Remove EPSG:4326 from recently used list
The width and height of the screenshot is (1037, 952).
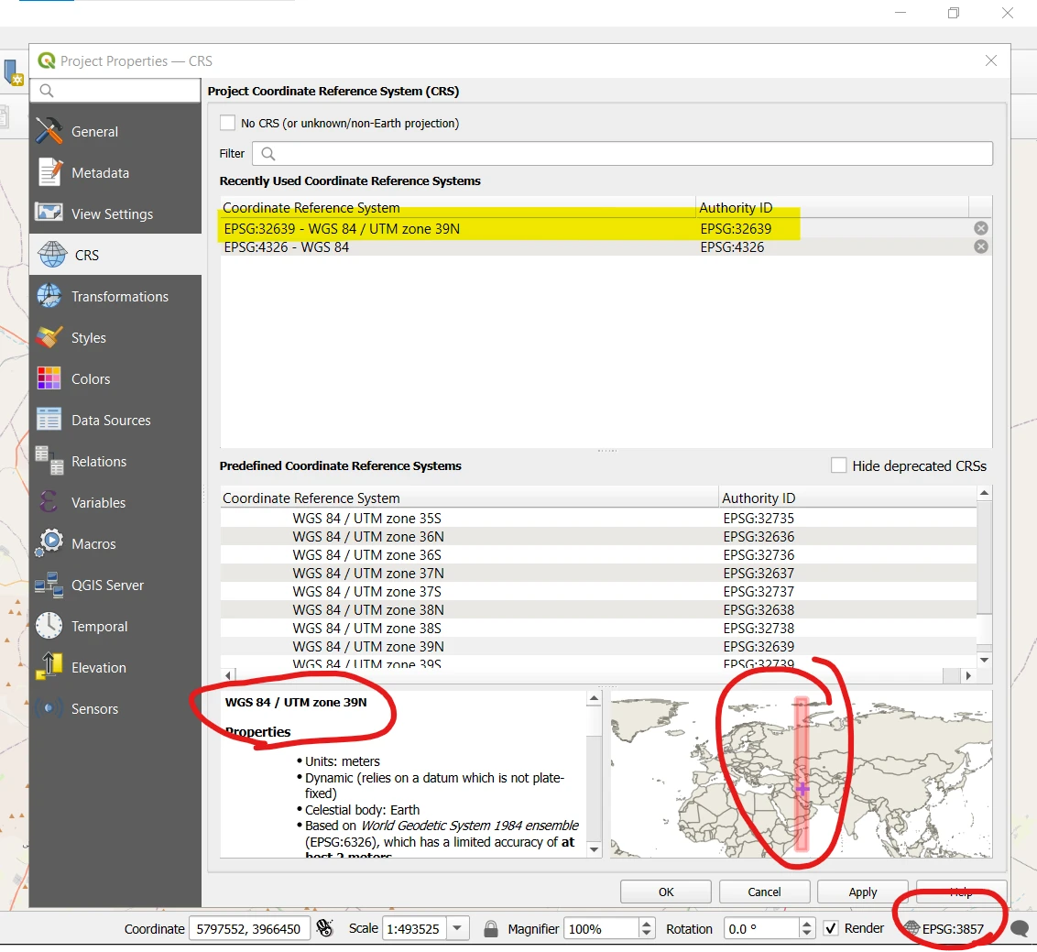[981, 246]
